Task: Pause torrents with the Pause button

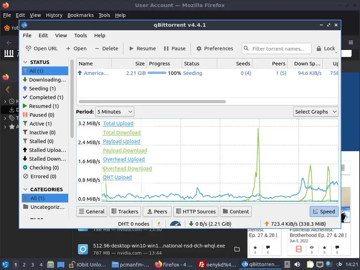Action: (x=175, y=49)
